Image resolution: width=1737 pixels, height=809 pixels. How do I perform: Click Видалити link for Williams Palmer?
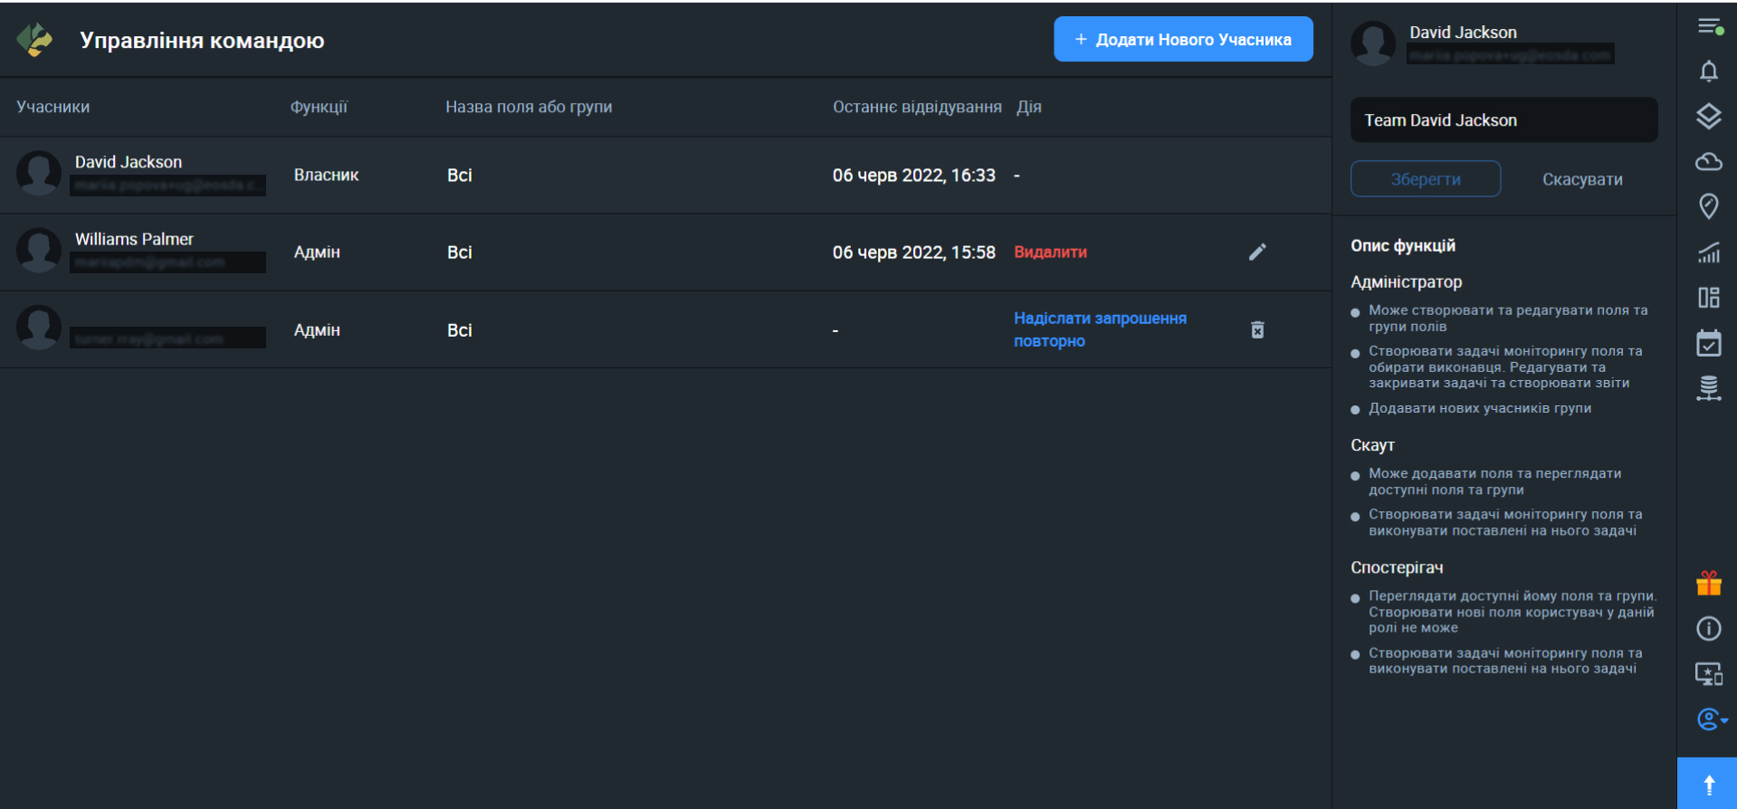[x=1050, y=252]
